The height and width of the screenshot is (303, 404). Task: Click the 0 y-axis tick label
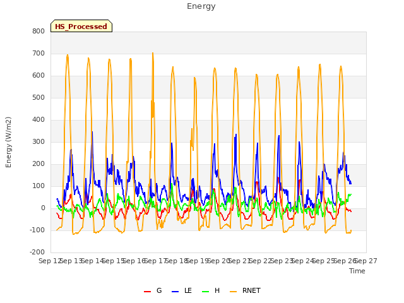point(43,208)
